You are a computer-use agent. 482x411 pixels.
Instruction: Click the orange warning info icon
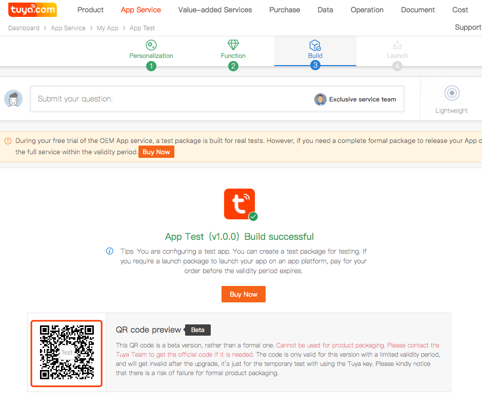[8, 141]
